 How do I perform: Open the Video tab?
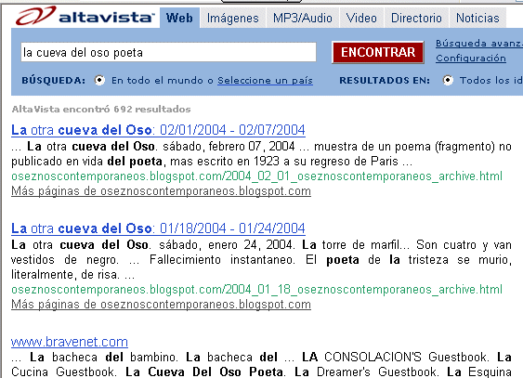click(361, 18)
